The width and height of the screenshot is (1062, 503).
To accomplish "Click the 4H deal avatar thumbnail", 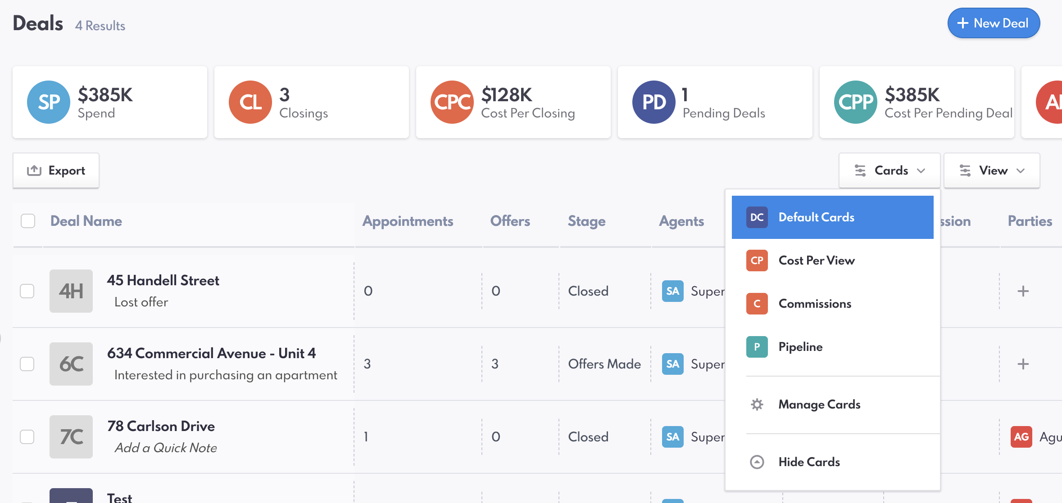I will tap(71, 291).
